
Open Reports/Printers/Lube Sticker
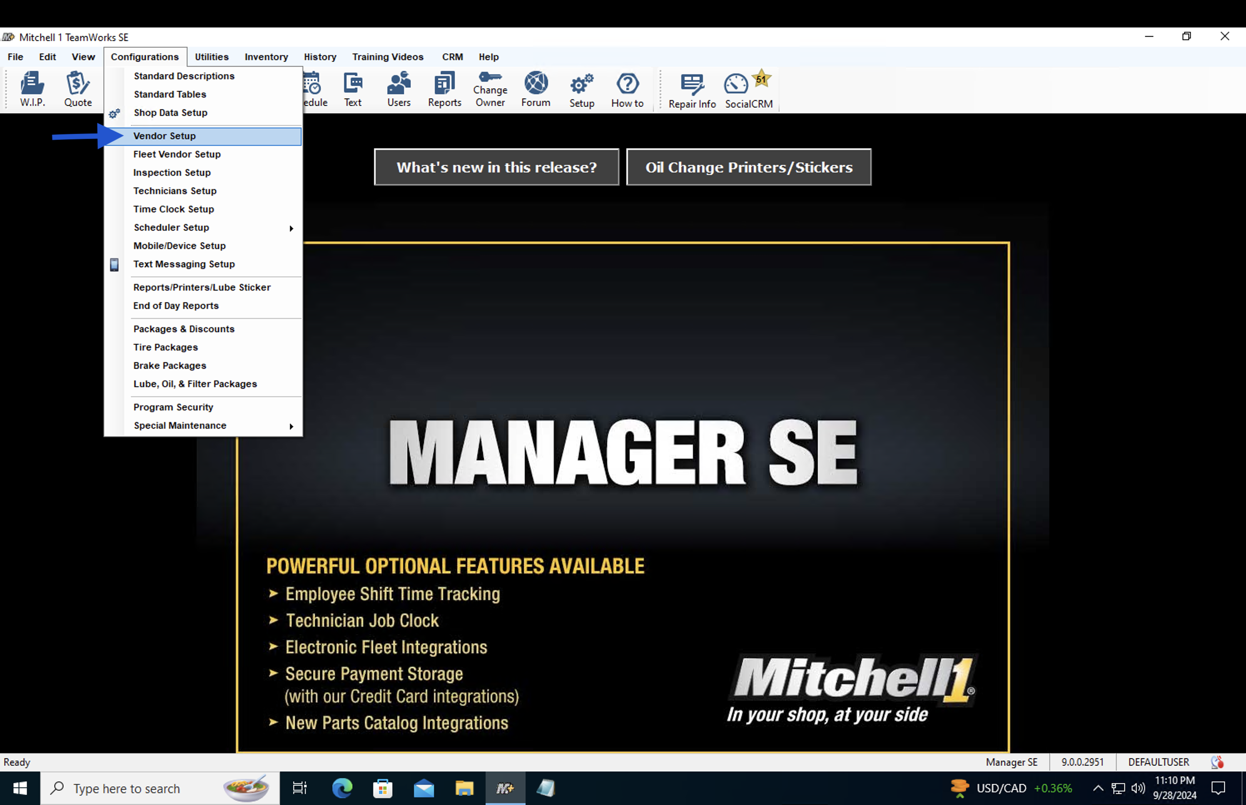203,288
